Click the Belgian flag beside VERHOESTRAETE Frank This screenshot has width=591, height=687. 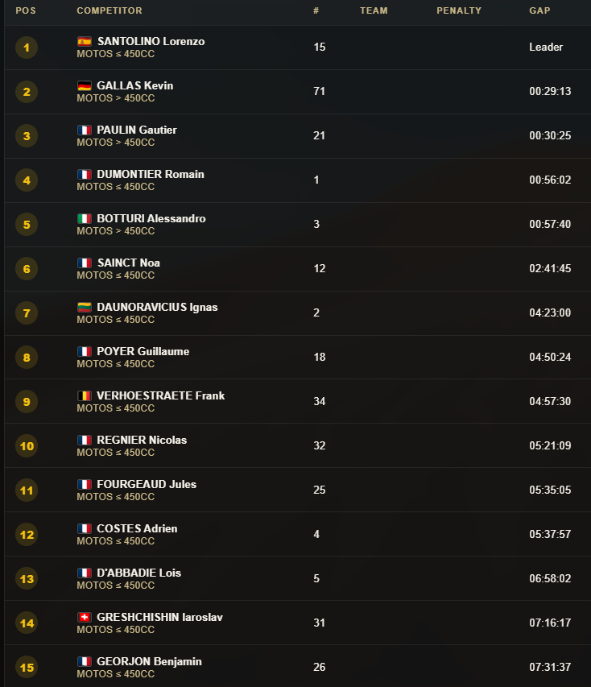pos(84,395)
